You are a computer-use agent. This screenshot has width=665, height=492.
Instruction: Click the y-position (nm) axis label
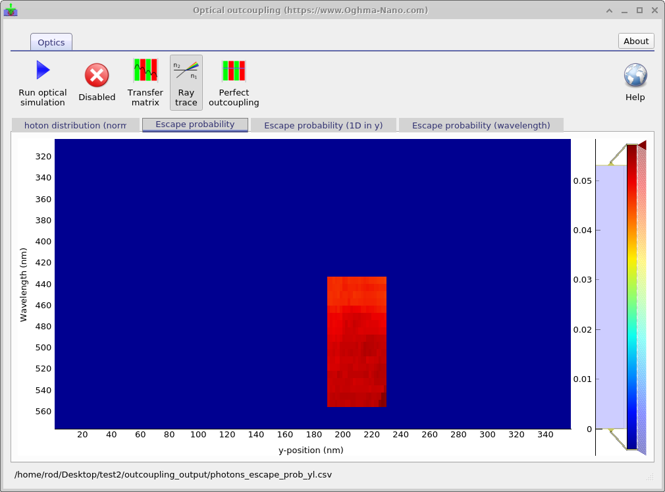pyautogui.click(x=311, y=450)
